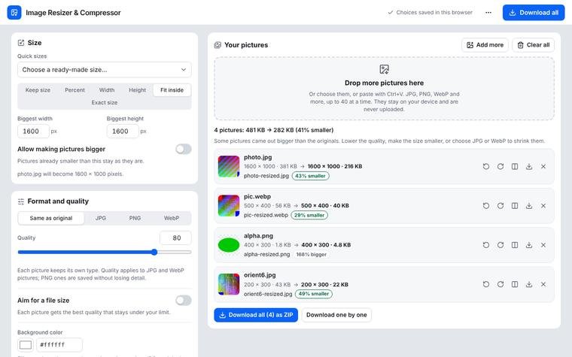Rotate photo.jpg counterclockwise
The image size is (572, 357).
click(486, 167)
